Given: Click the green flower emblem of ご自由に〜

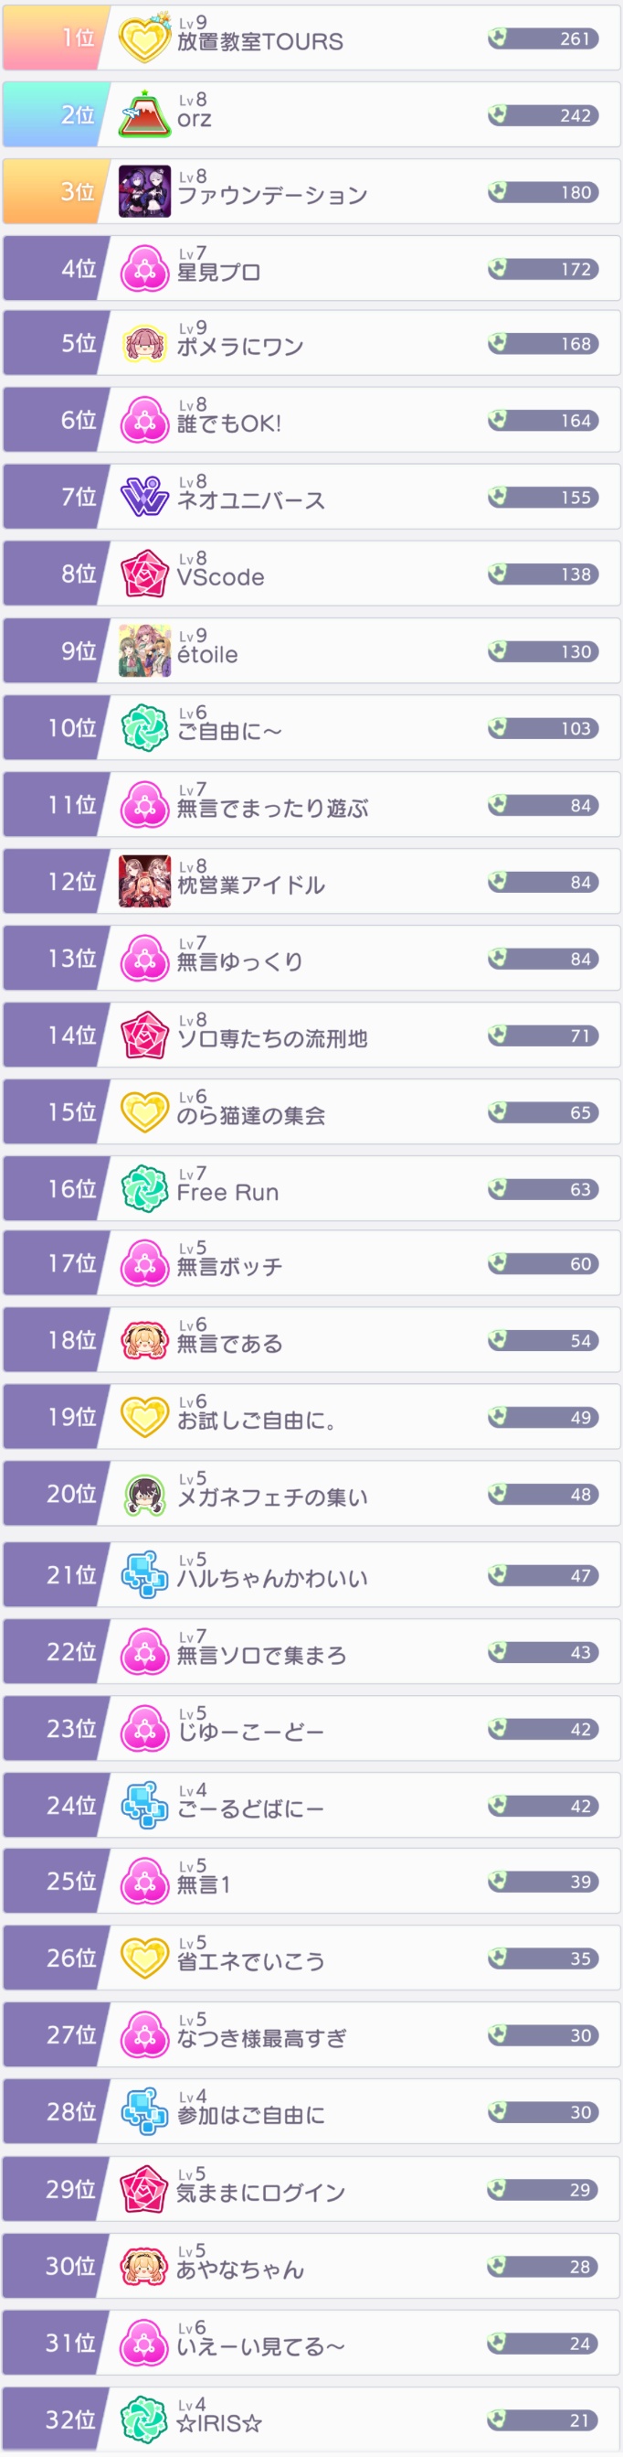Looking at the screenshot, I should tap(143, 728).
